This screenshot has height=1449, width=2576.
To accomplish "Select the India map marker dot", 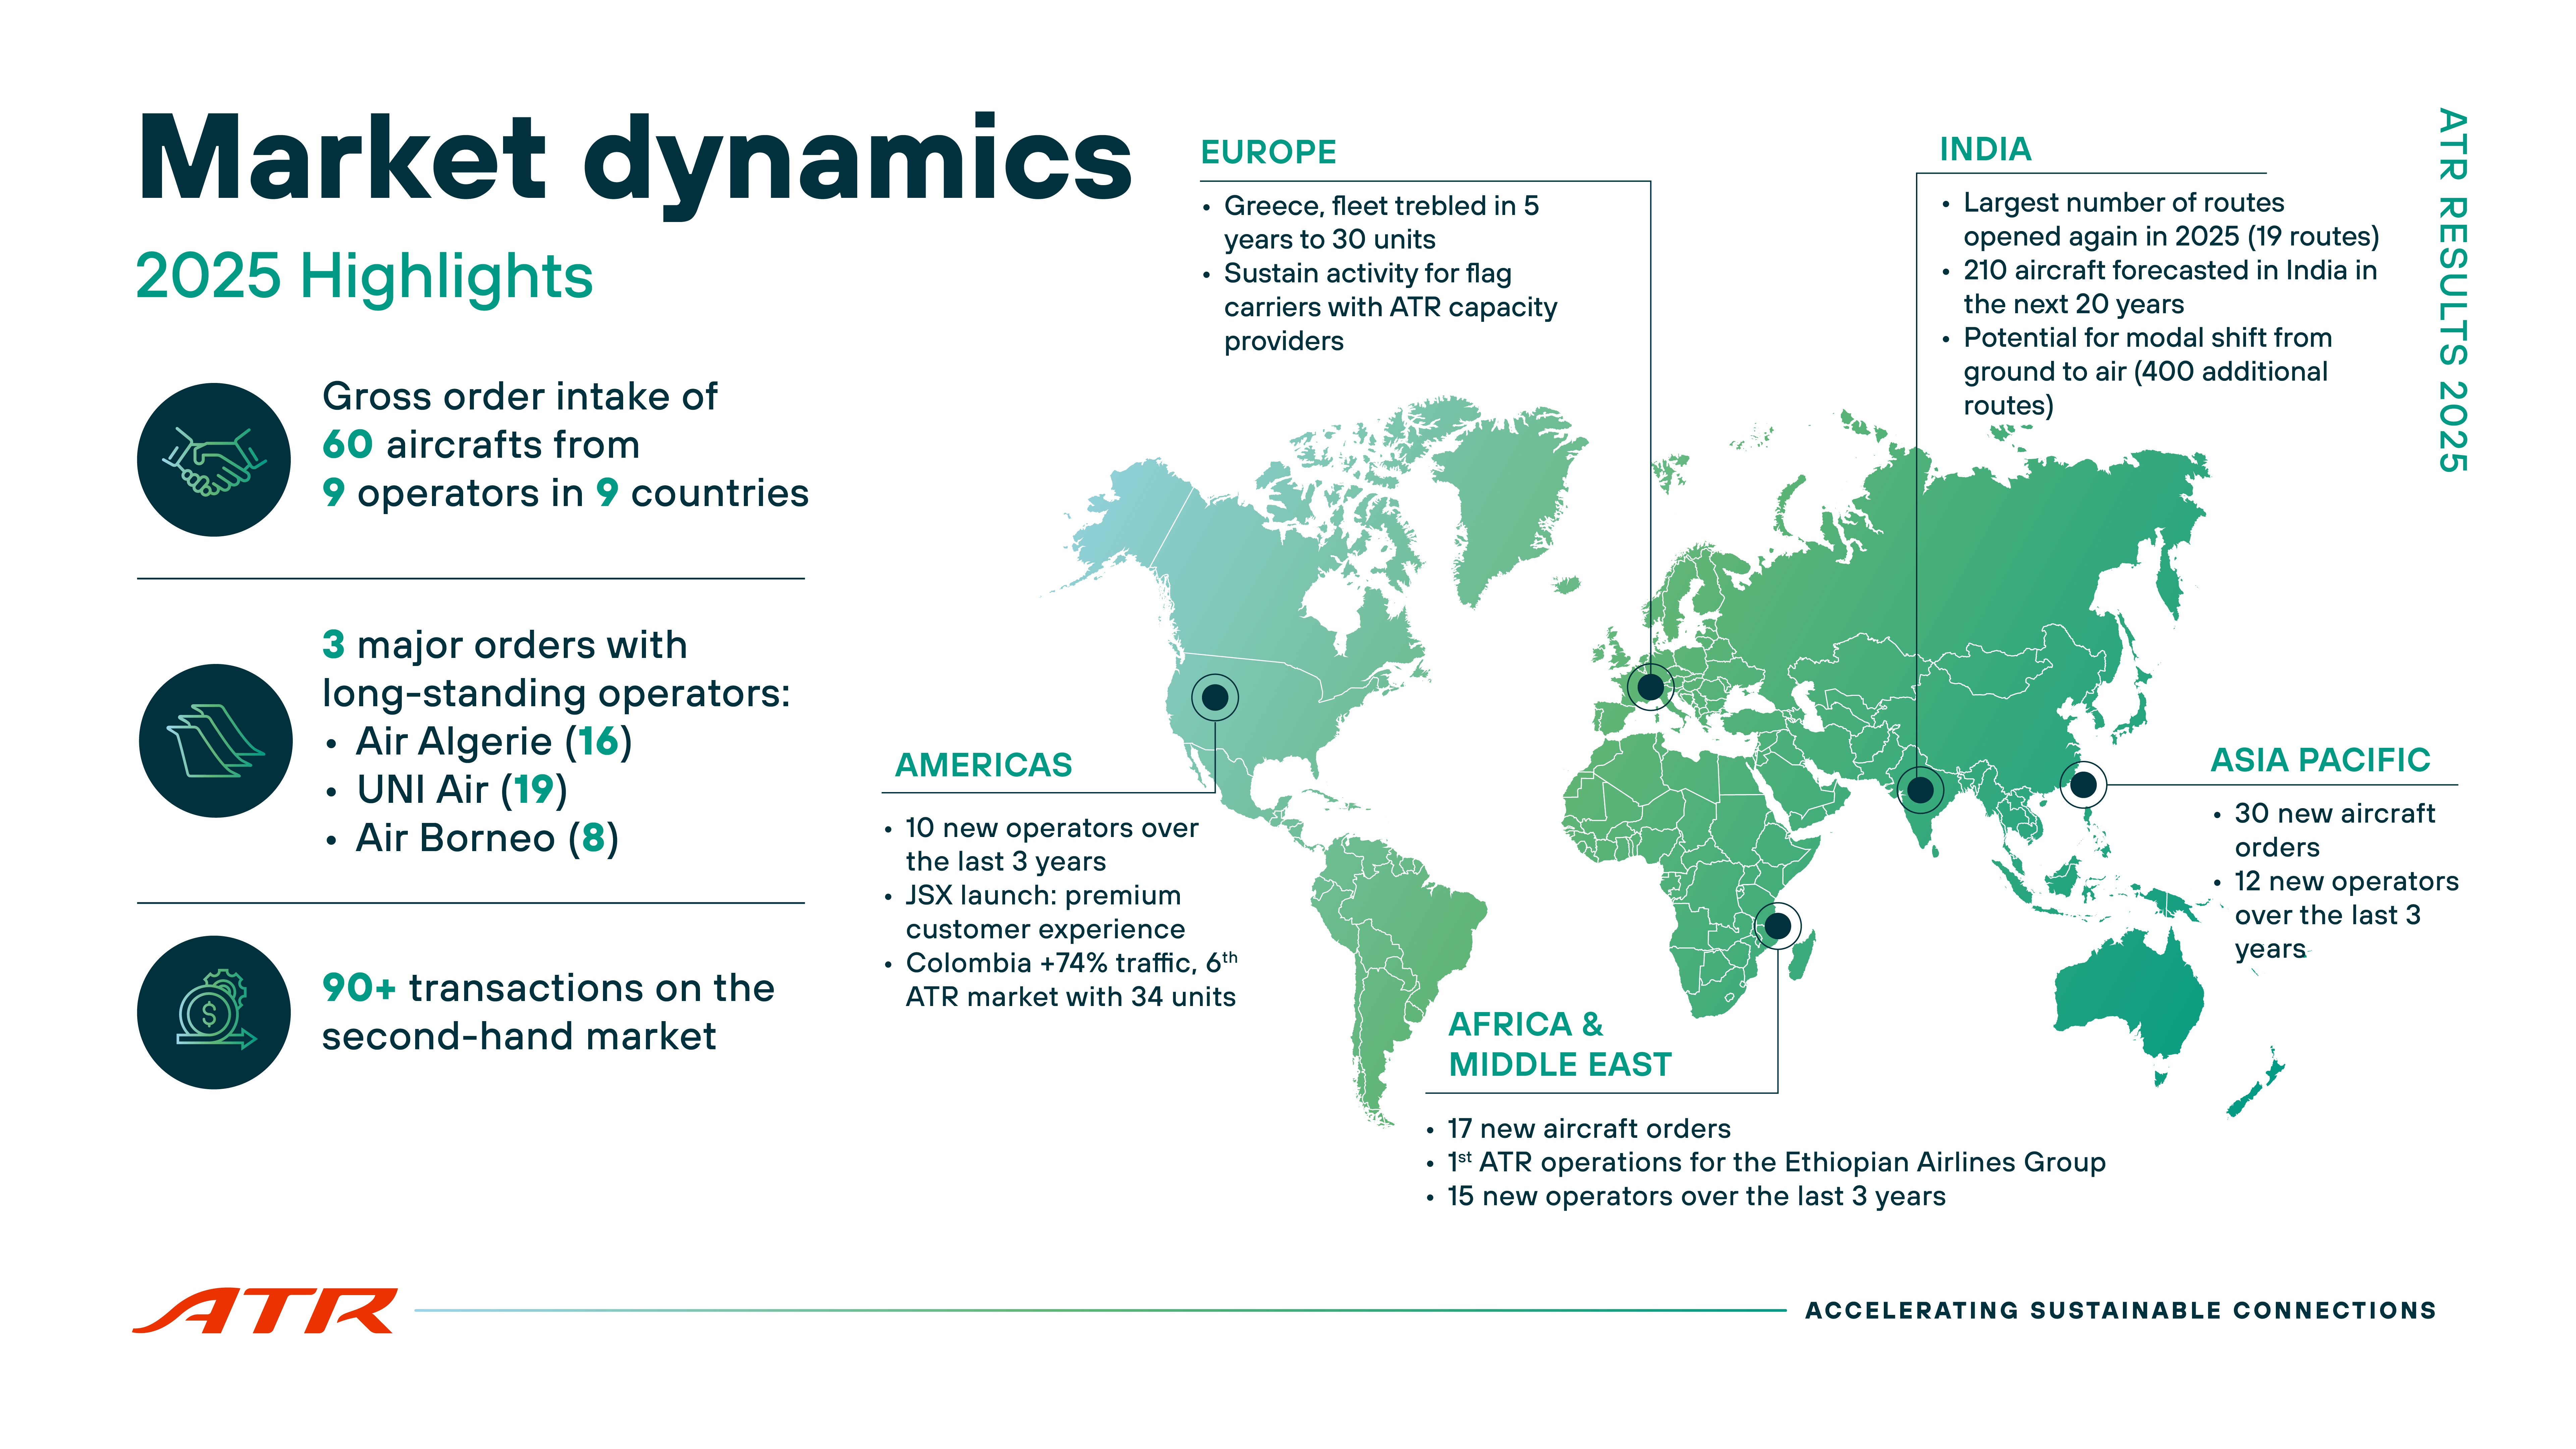I will (x=1920, y=790).
